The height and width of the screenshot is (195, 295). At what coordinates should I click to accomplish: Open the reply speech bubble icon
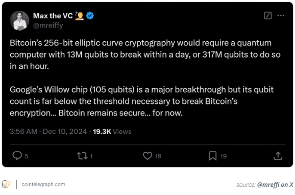tap(17, 156)
